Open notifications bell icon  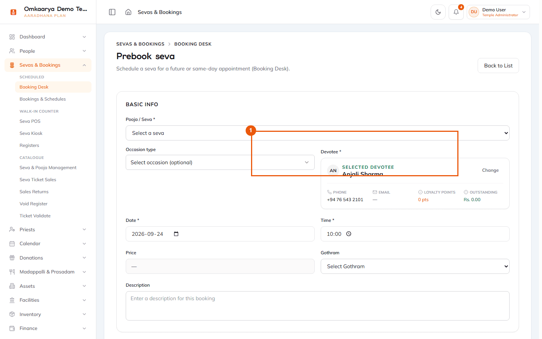click(x=456, y=12)
